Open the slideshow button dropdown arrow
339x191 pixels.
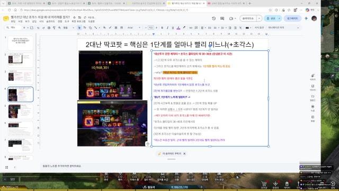tap(259, 19)
